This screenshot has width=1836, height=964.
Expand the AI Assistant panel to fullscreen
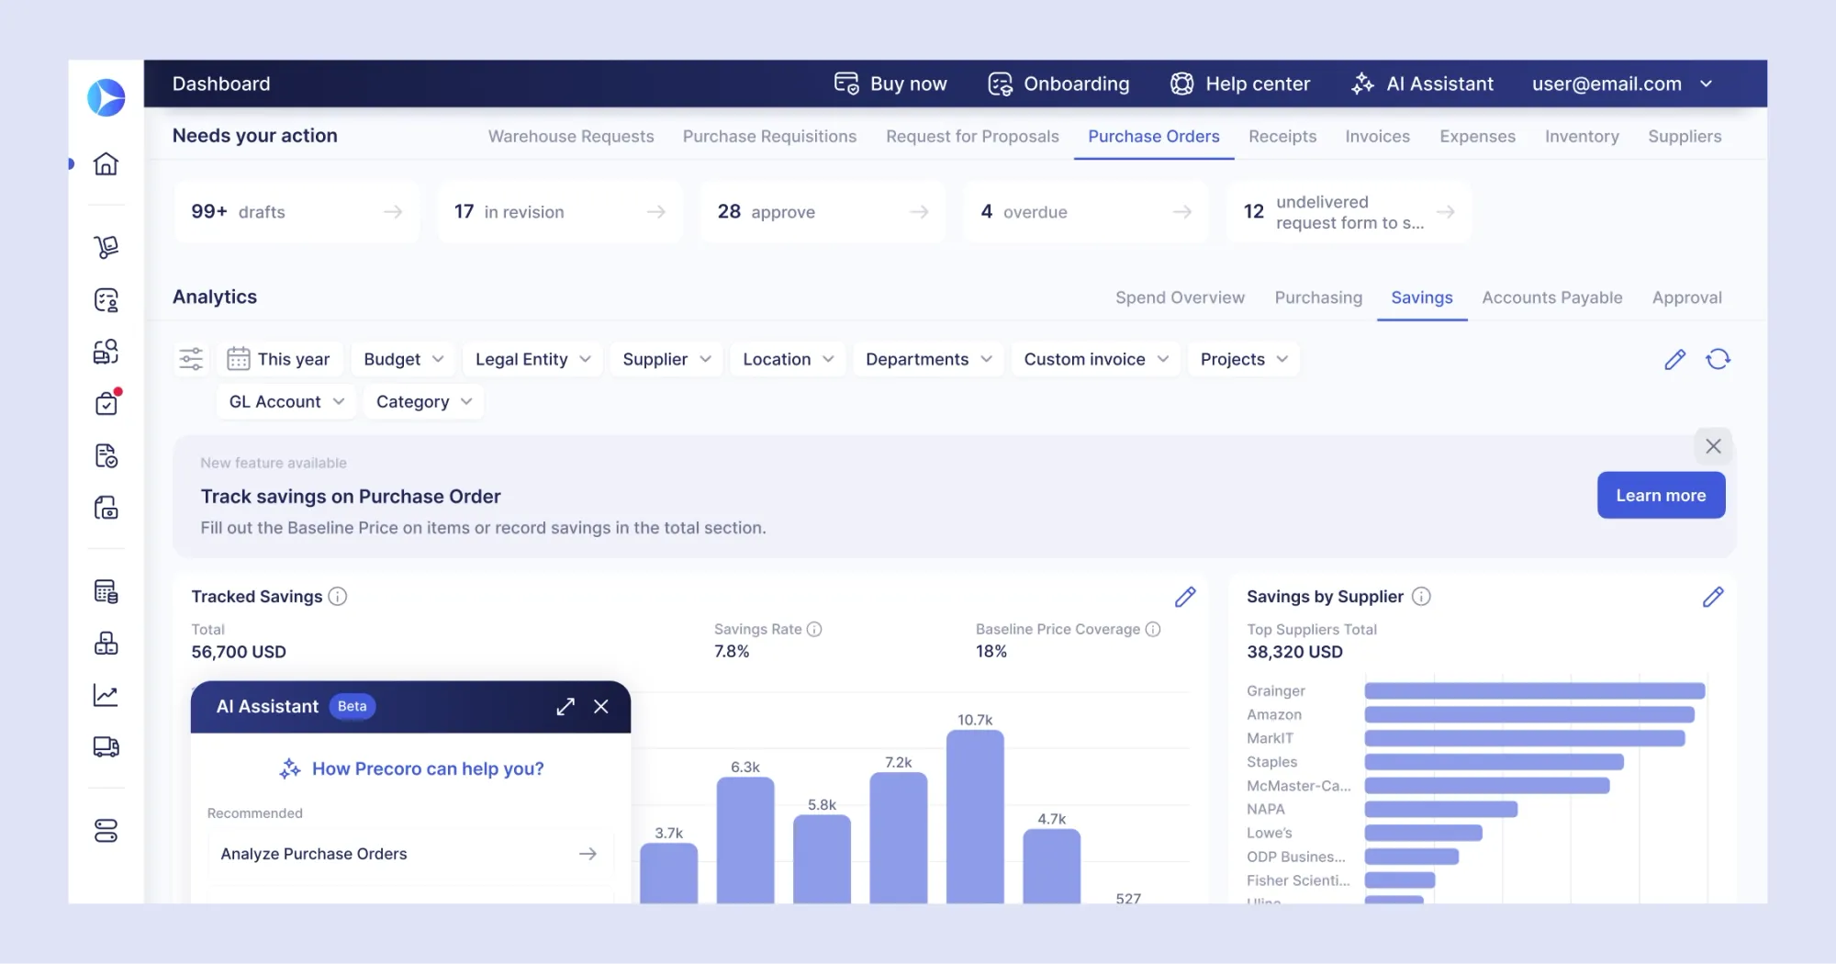565,706
